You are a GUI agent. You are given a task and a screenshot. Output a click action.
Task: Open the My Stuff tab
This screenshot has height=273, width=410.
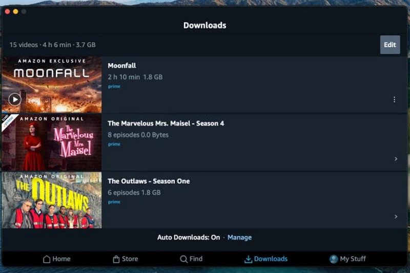347,259
